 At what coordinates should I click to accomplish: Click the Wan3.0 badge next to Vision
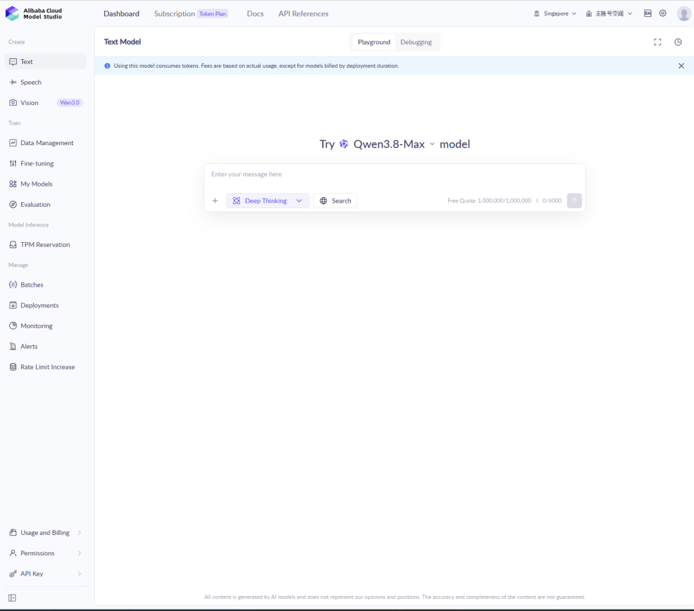pos(70,102)
